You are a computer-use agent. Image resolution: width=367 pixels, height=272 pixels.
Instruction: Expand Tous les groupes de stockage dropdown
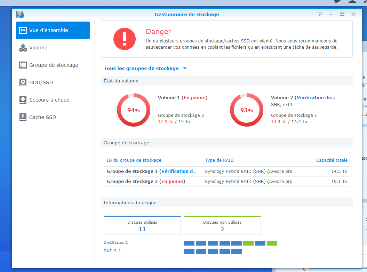pyautogui.click(x=145, y=69)
